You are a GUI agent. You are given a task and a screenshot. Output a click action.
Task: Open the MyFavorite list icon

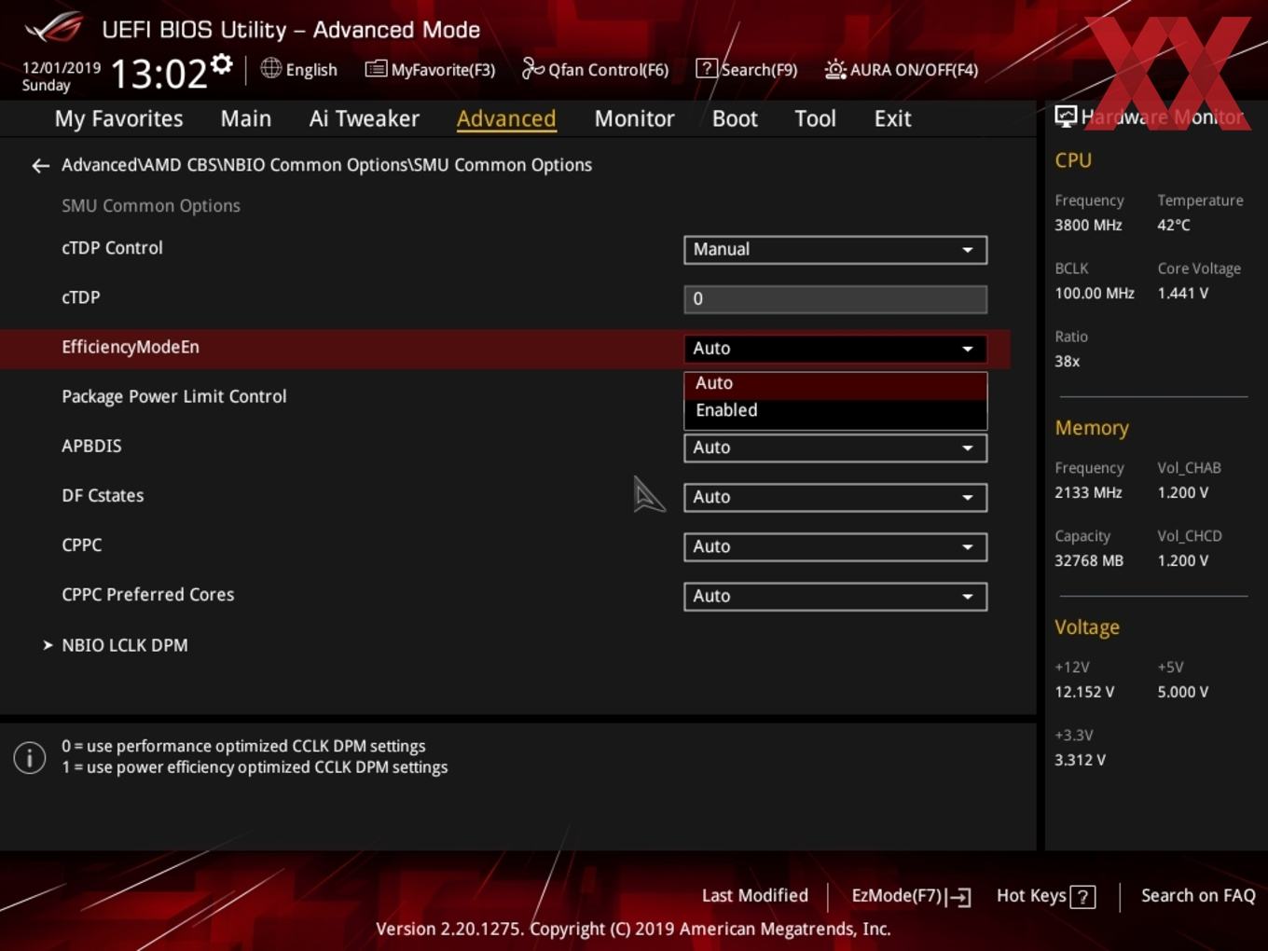[376, 69]
